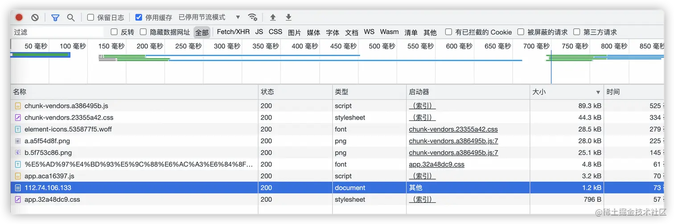
Task: Click a.a5f54d8f.png thumbnail icon
Action: [x=18, y=141]
